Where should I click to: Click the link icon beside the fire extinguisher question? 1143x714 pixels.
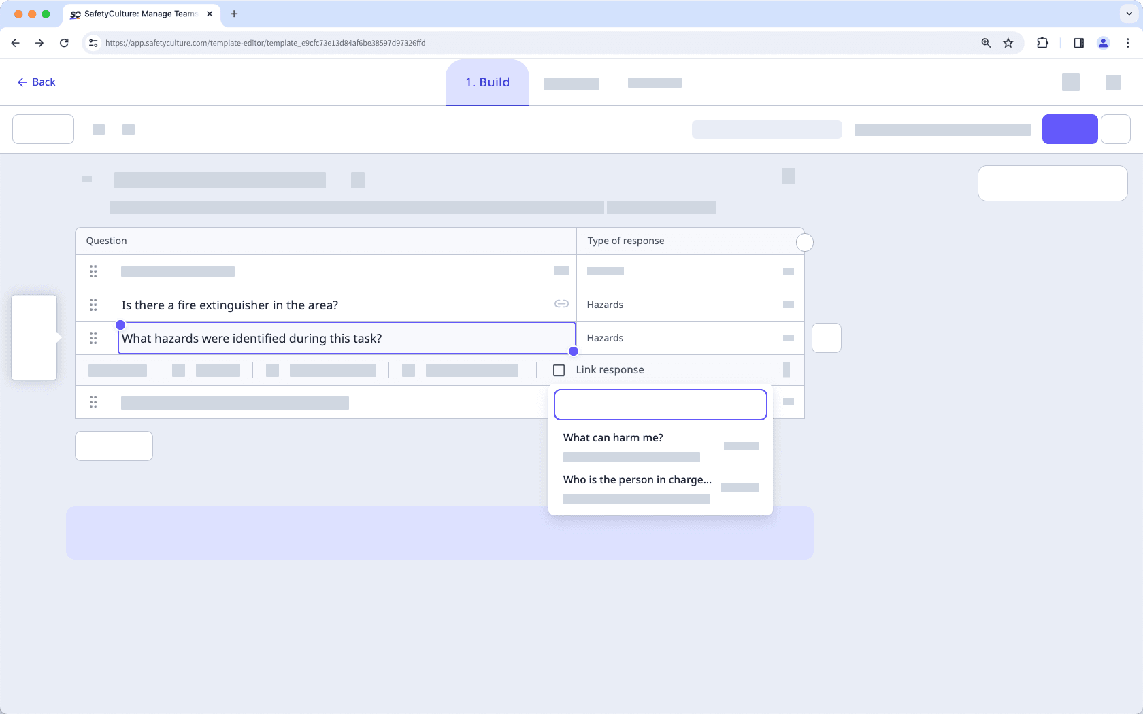[x=562, y=304]
